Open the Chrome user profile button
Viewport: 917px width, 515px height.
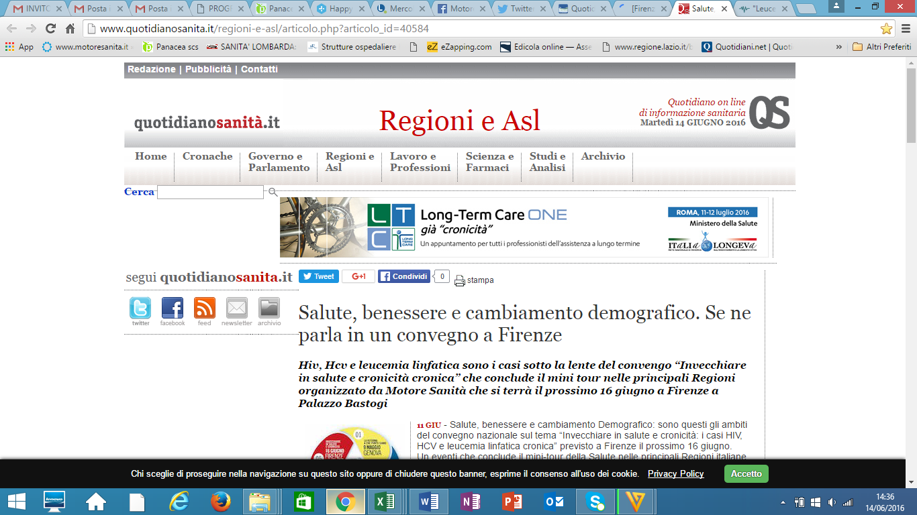click(x=836, y=6)
